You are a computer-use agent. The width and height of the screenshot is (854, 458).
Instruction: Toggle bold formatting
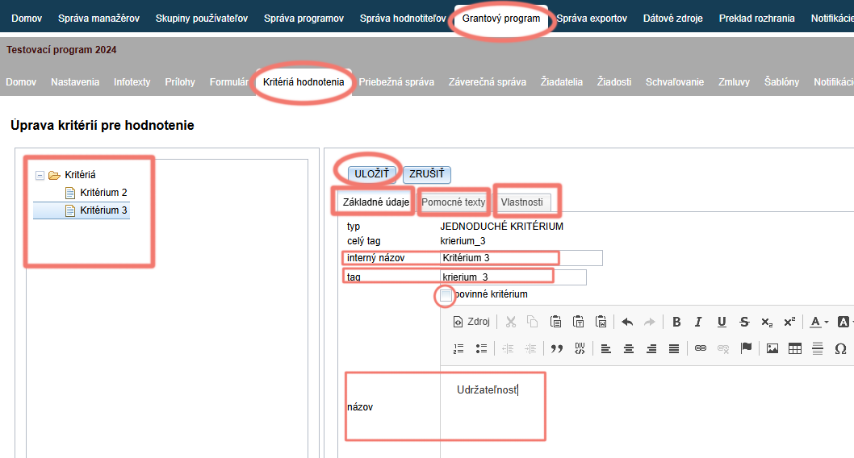pos(676,322)
